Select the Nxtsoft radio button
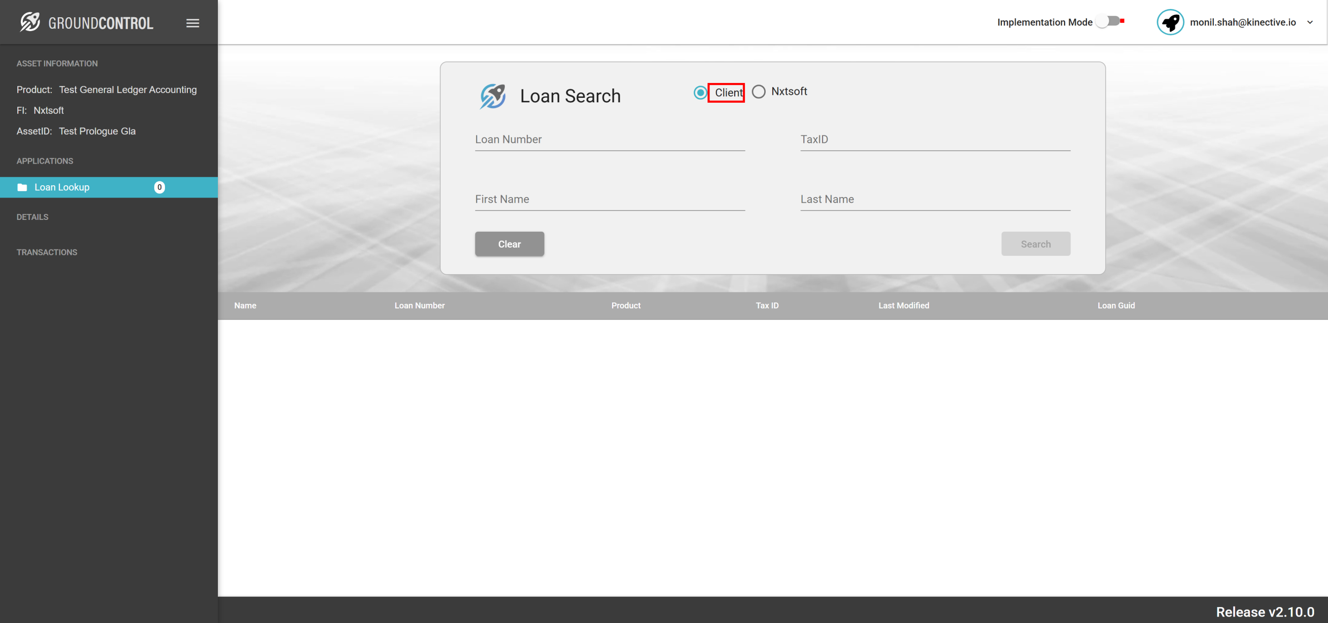 pos(758,92)
